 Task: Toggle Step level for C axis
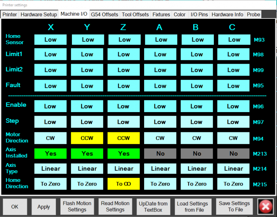[233, 122]
